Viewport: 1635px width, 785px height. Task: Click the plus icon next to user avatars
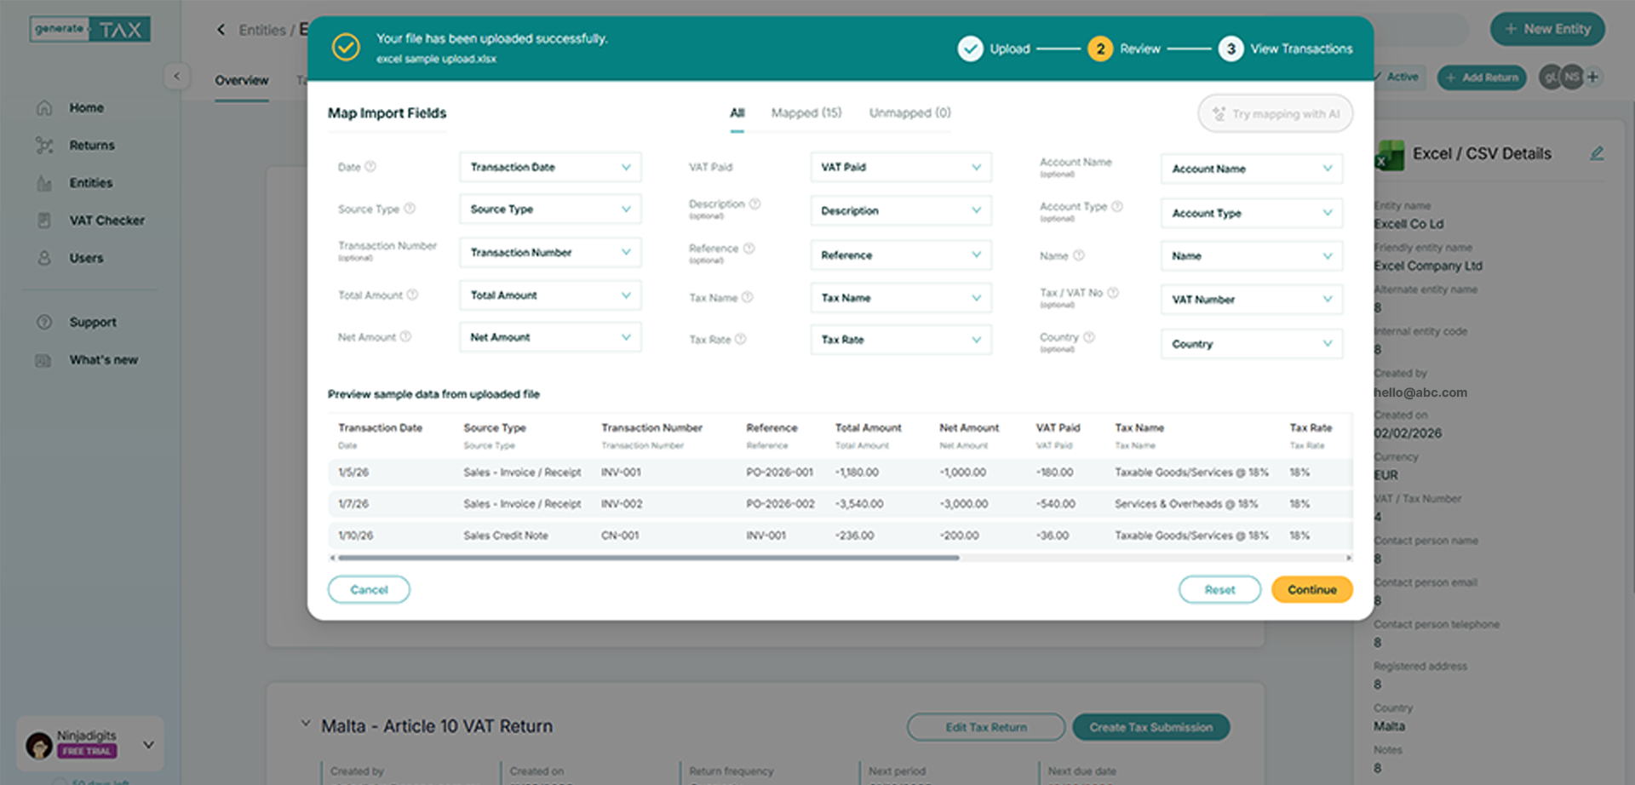click(x=1592, y=77)
